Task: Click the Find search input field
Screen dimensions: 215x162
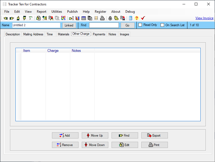Action: tap(104, 25)
